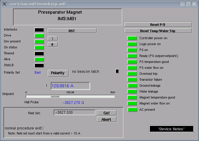Click the Setpoint slider handle
The width and height of the screenshot is (199, 141).
[x=55, y=96]
